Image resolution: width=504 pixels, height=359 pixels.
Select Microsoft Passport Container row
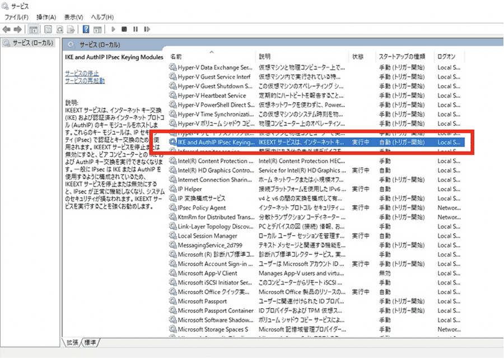(x=317, y=310)
